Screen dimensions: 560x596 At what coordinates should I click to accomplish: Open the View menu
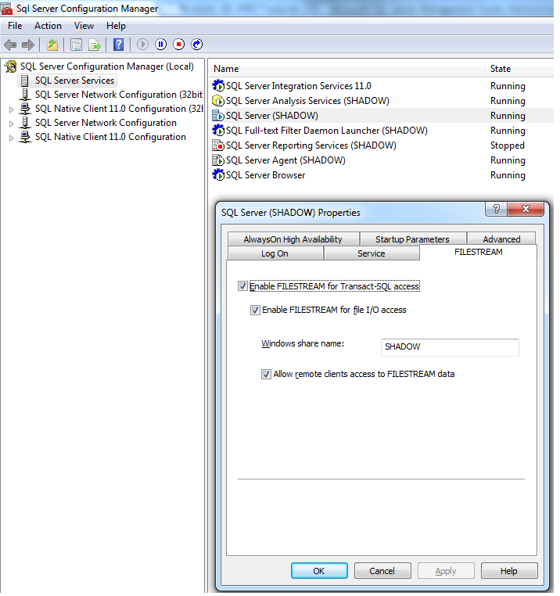pyautogui.click(x=84, y=26)
